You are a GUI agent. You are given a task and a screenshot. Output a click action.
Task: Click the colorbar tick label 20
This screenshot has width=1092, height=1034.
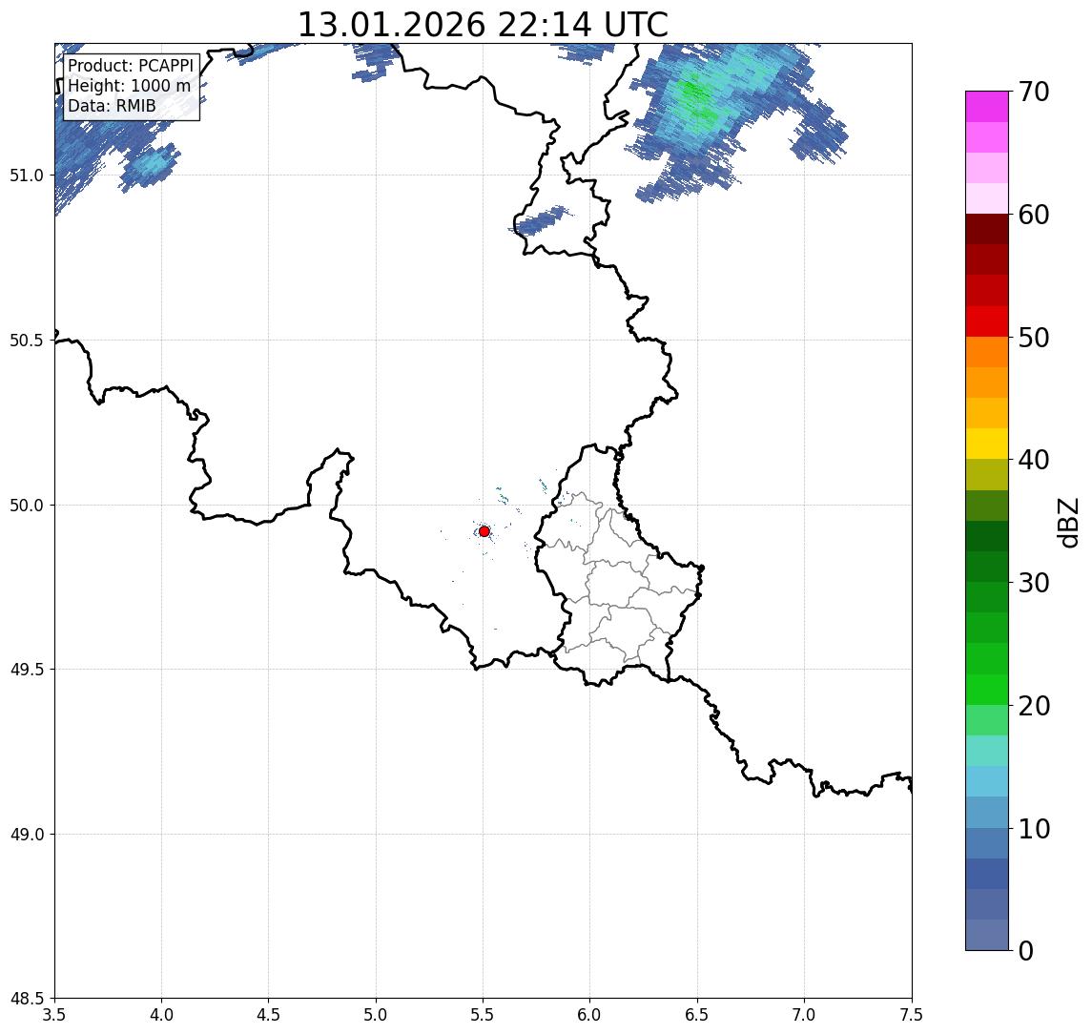1034,705
